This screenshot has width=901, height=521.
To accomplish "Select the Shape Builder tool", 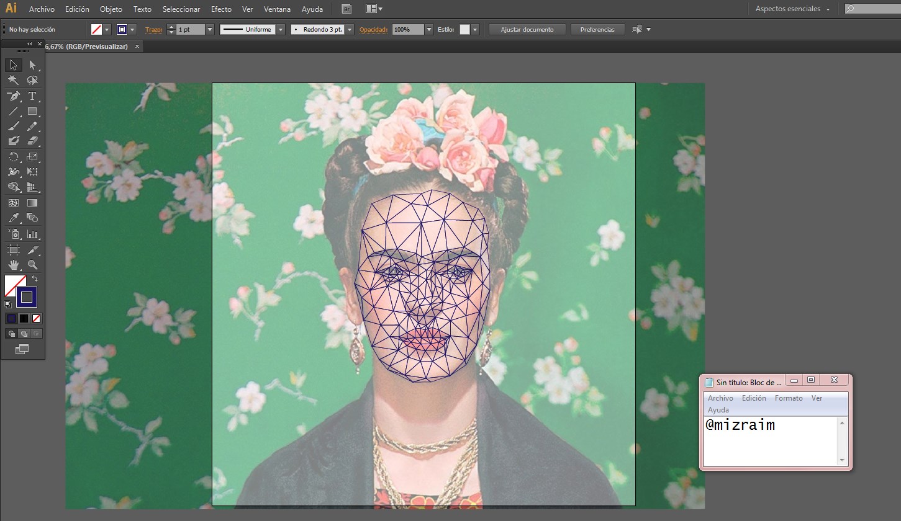I will [x=14, y=187].
